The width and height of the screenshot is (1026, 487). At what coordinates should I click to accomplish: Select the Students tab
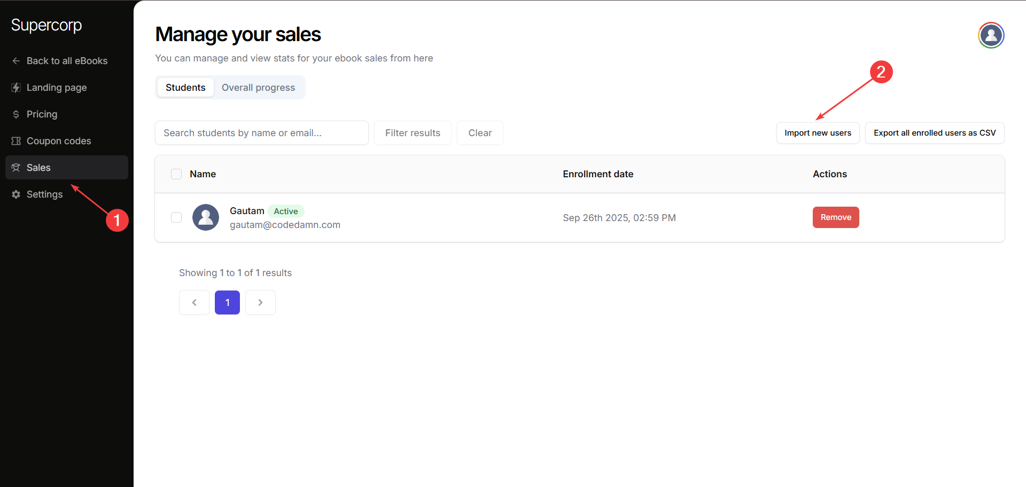(185, 88)
